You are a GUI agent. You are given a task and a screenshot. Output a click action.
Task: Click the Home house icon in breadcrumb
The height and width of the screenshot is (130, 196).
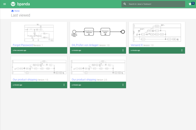point(12,11)
